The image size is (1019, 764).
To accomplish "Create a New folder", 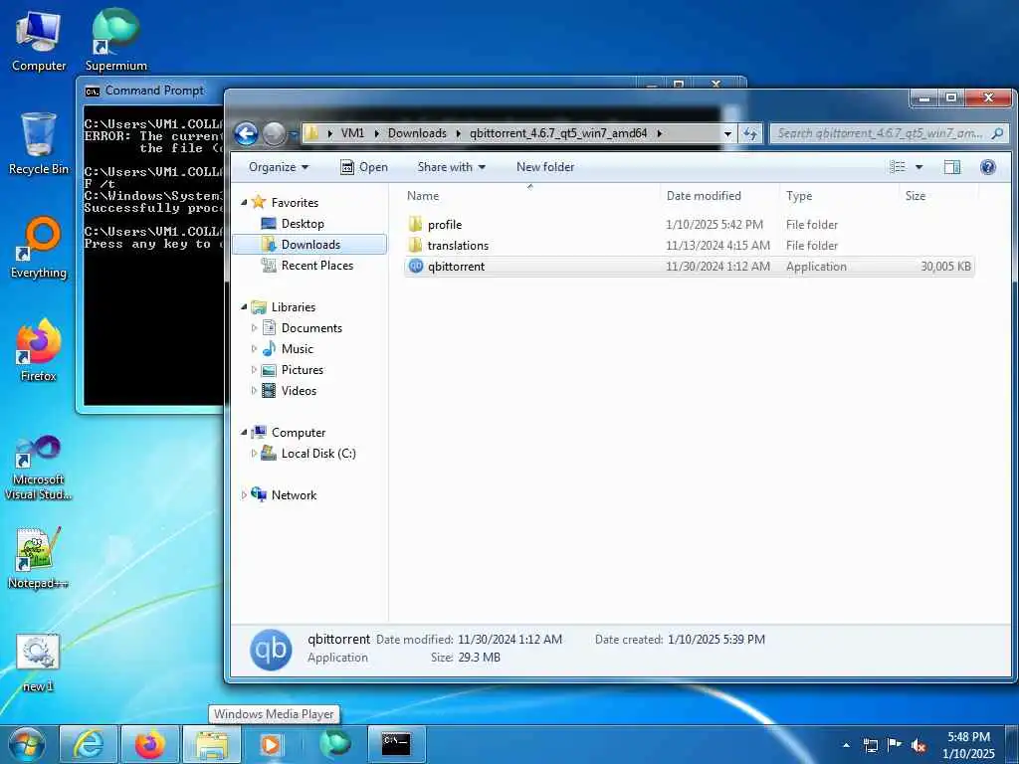I will (545, 167).
